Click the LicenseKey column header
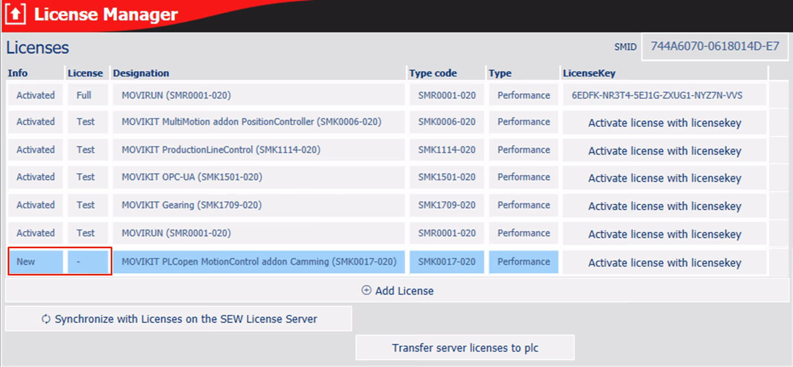Viewport: 793px width, 367px height. coord(589,74)
